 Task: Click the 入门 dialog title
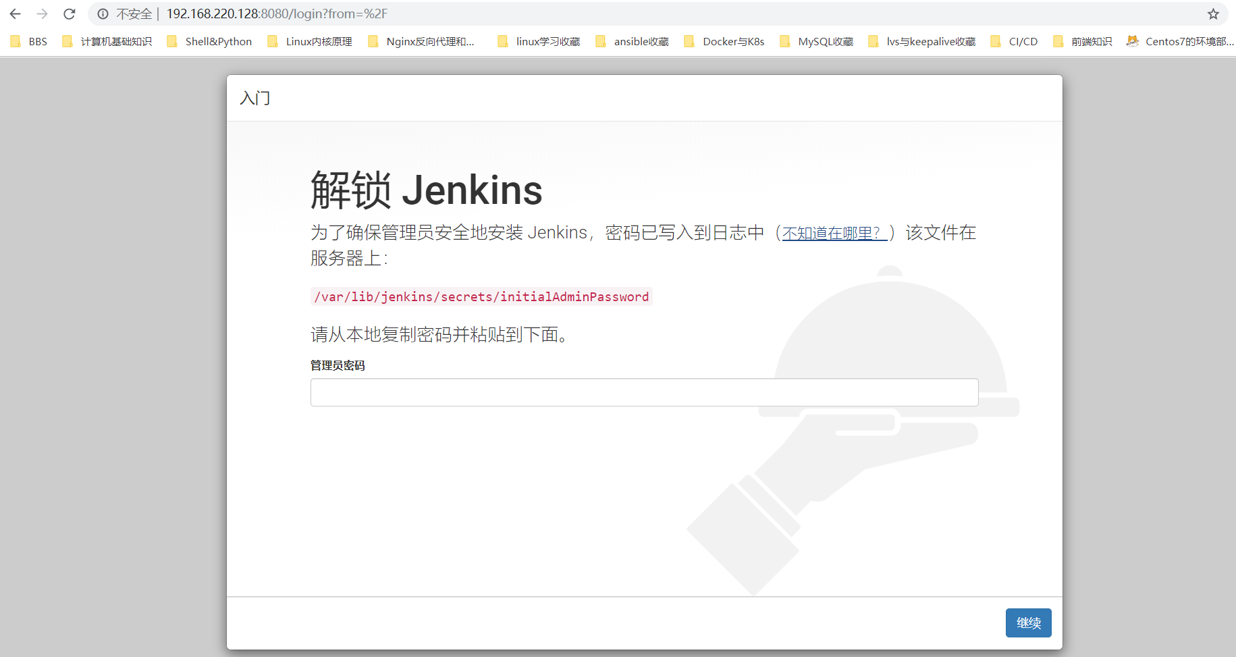255,98
